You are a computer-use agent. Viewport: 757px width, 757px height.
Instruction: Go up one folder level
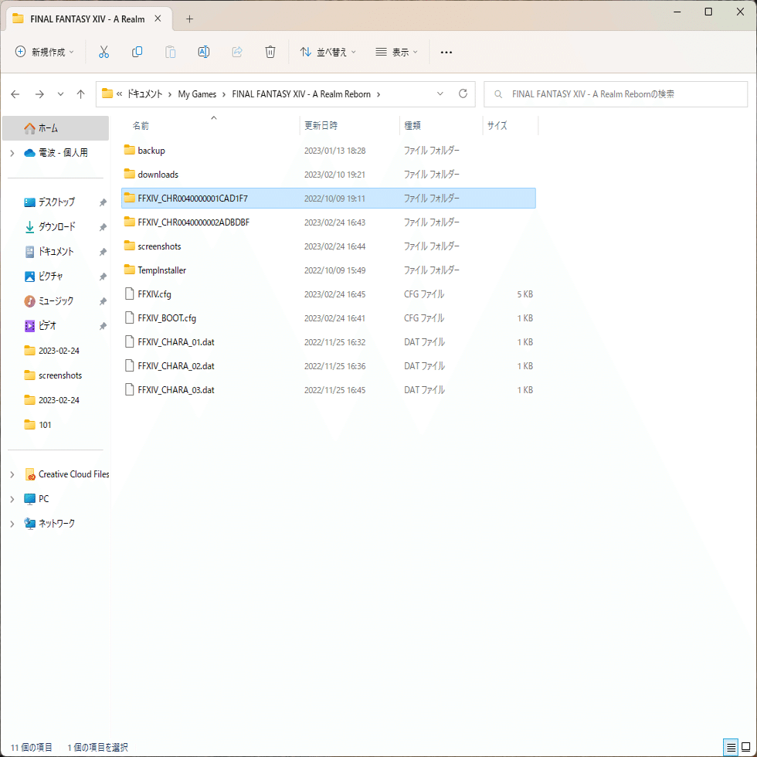click(x=80, y=94)
